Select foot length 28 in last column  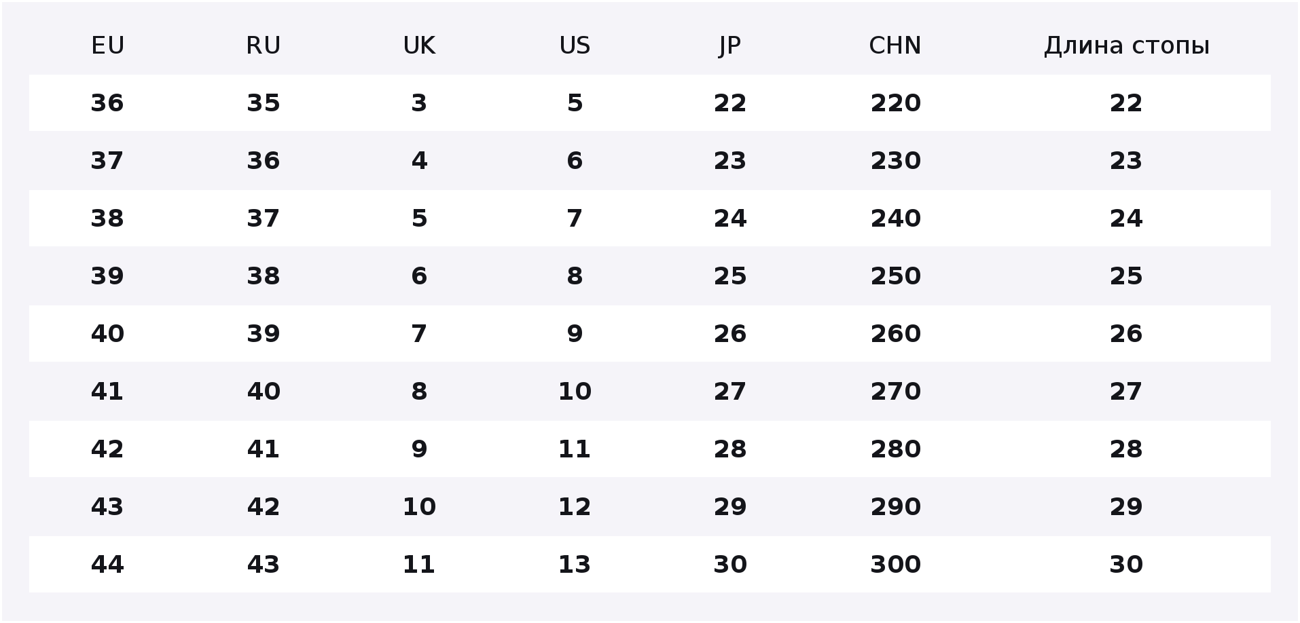(1126, 449)
